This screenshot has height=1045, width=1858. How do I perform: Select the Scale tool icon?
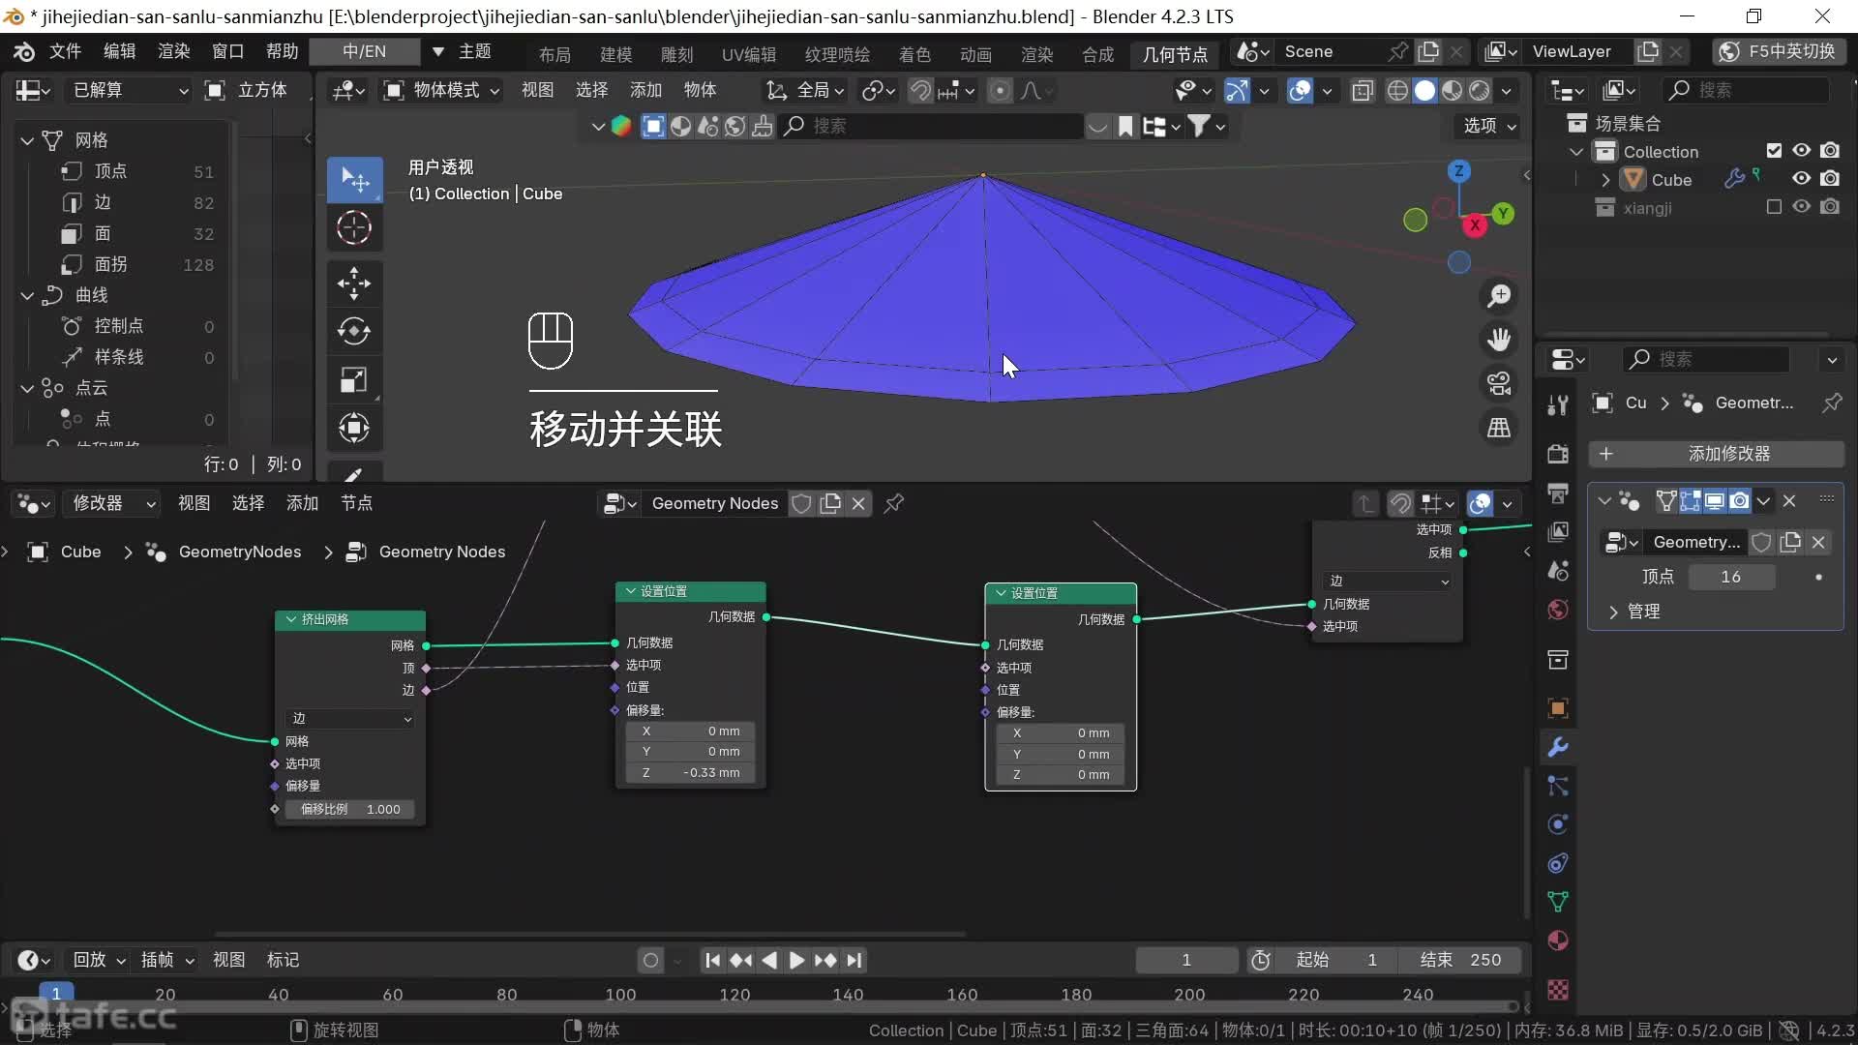tap(354, 379)
